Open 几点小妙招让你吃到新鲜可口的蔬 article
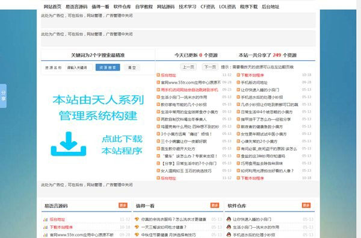This screenshot has height=238, width=361. (x=270, y=104)
